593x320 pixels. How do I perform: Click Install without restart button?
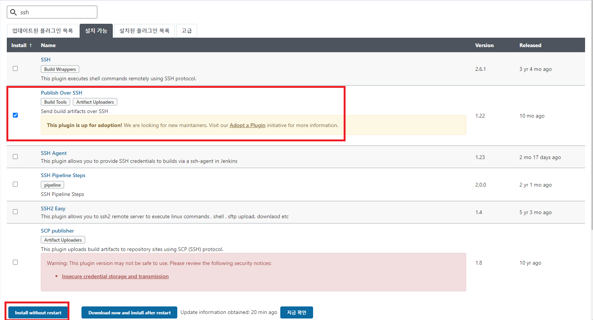coord(38,312)
